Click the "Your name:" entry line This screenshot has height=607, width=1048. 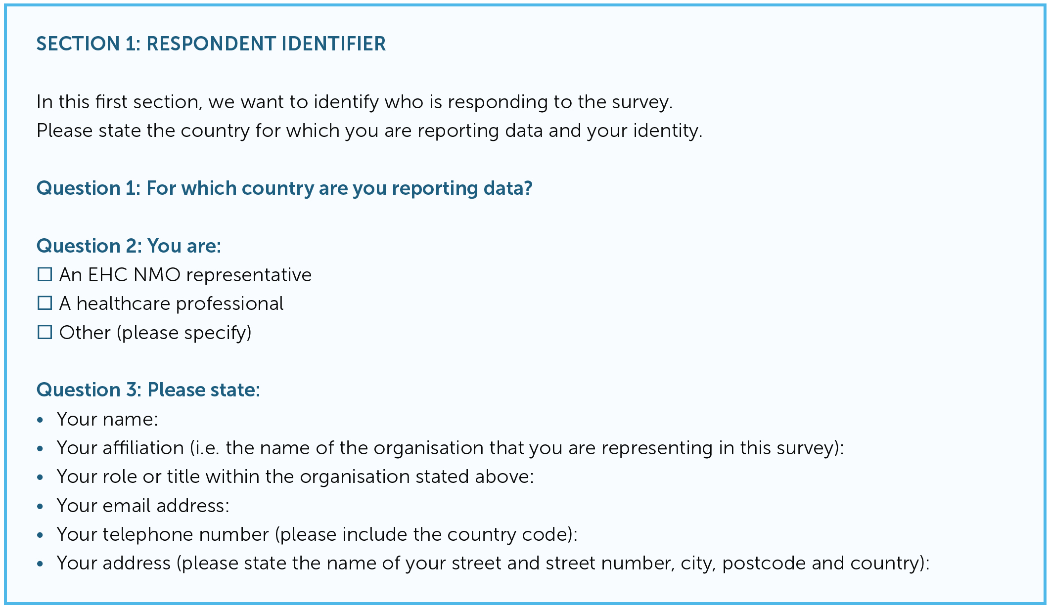pos(107,419)
